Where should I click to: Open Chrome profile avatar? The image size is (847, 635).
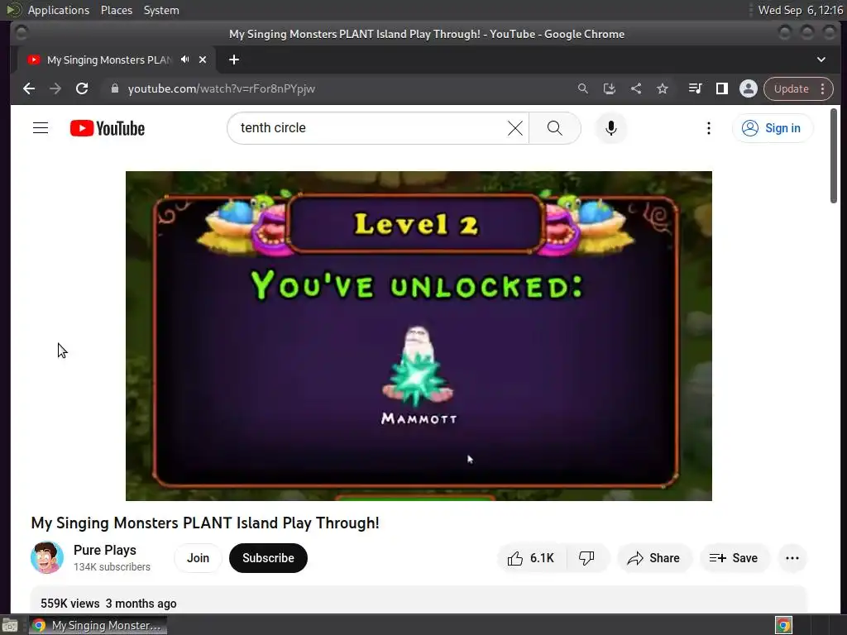click(748, 88)
